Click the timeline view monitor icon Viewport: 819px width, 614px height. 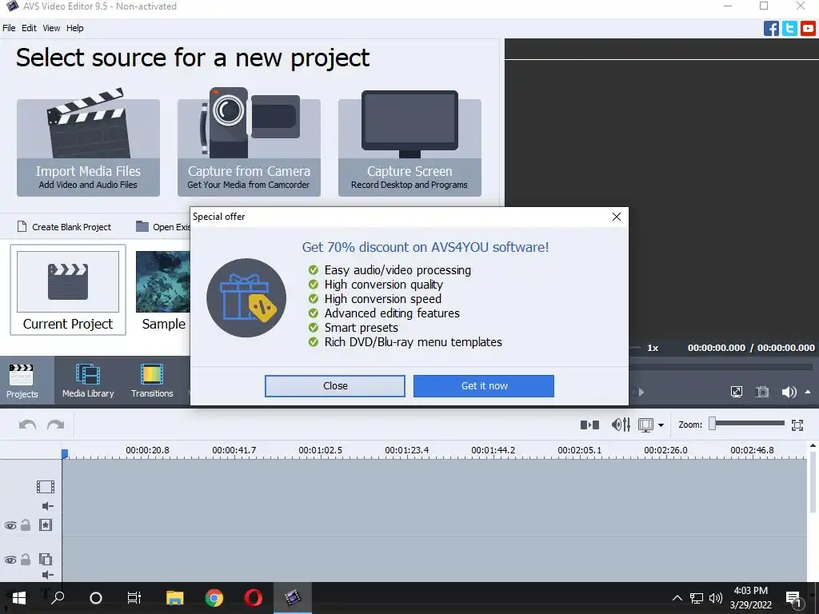click(645, 425)
